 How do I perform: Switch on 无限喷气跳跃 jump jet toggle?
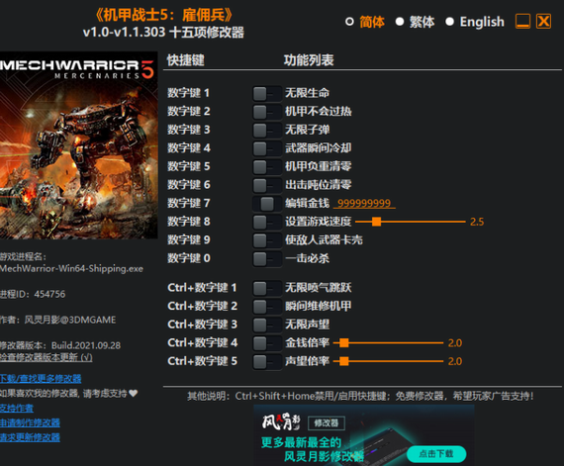(x=267, y=288)
